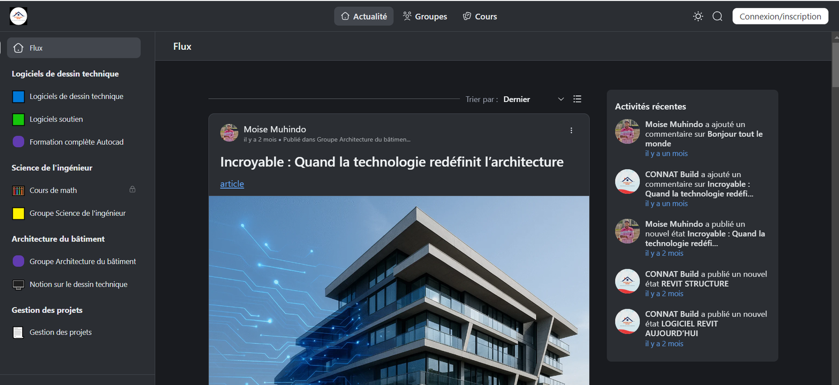Image resolution: width=839 pixels, height=385 pixels.
Task: Click the Connexion/inscription button
Action: [780, 16]
